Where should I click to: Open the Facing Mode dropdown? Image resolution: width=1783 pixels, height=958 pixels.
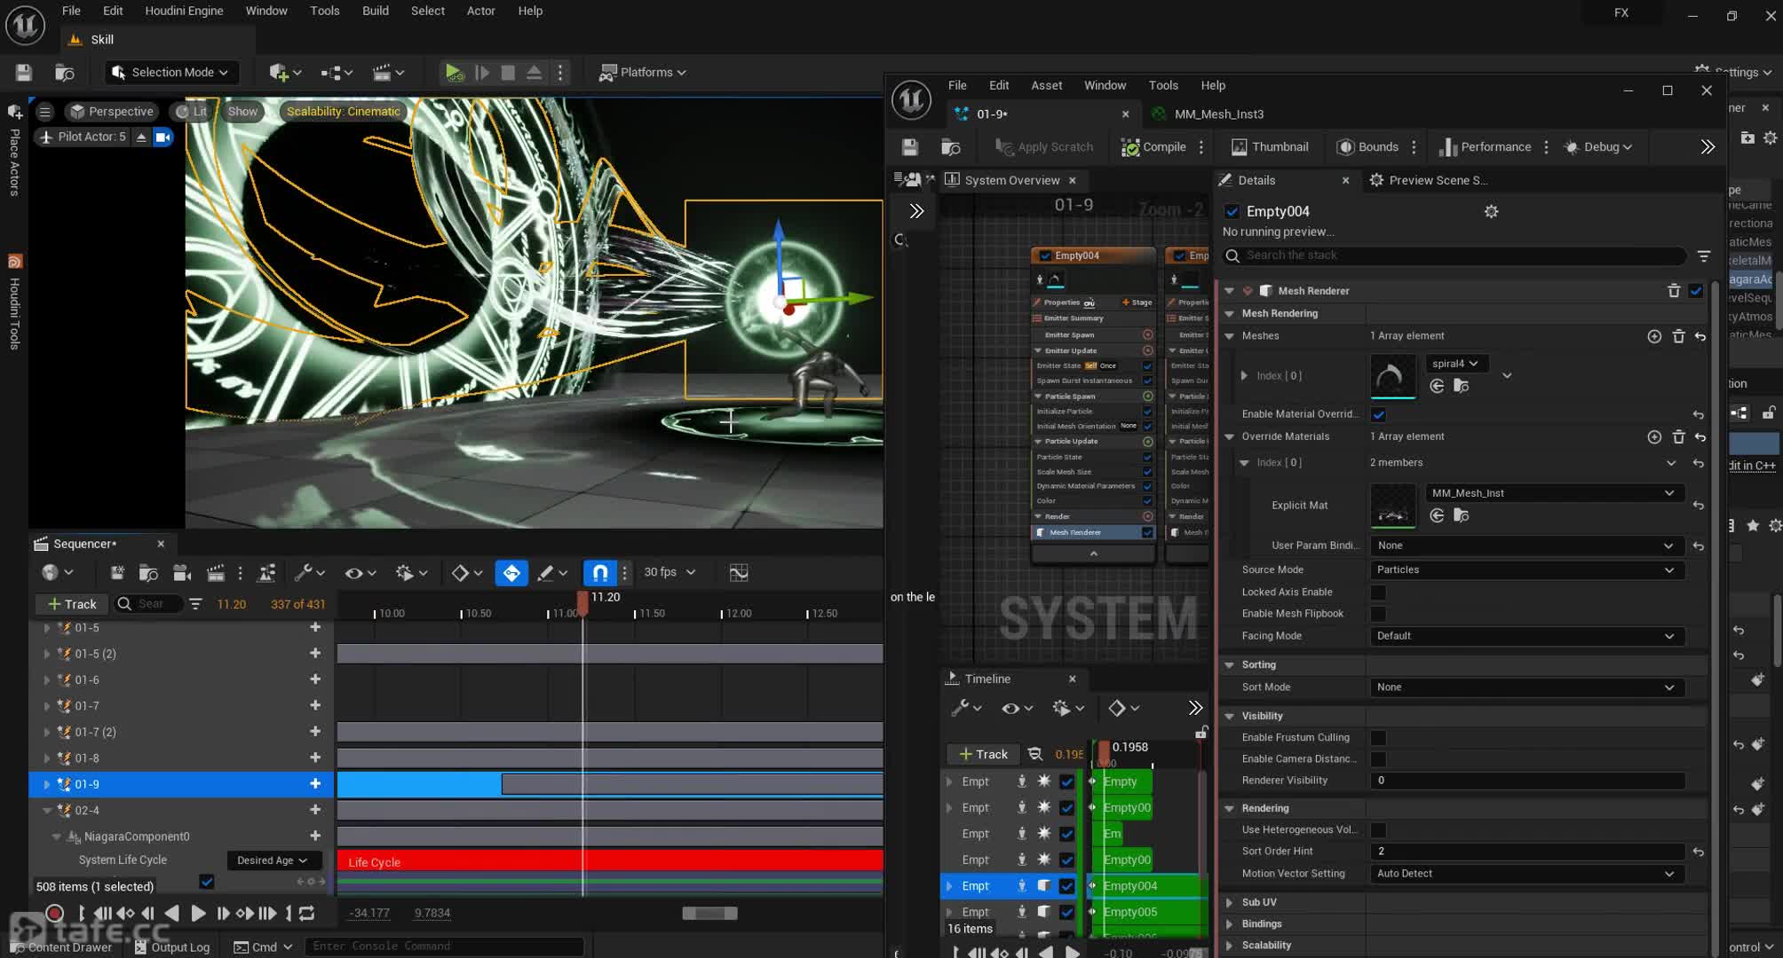(1527, 636)
